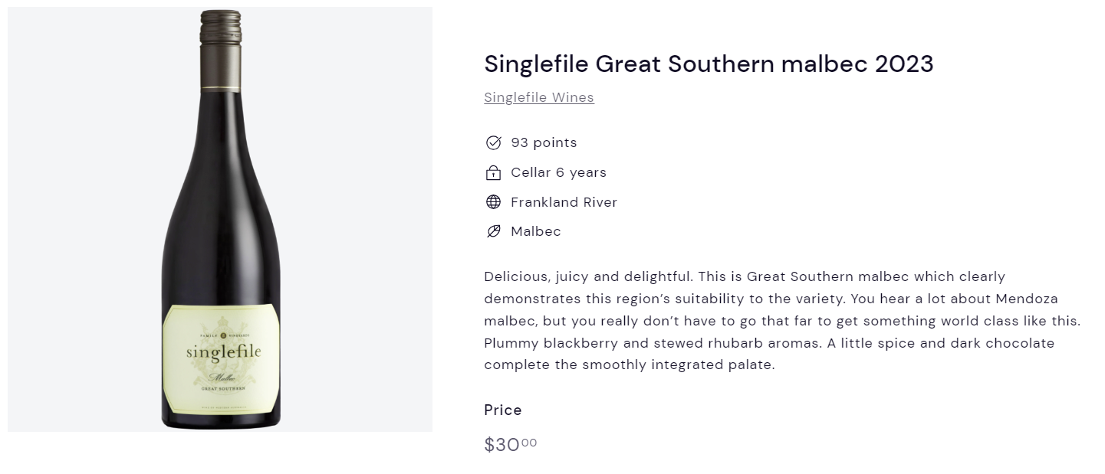Click the bottle's grey capsule top

click(221, 28)
